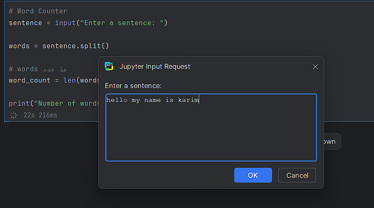
Task: Click inside the sentence input text area
Action: 211,134
